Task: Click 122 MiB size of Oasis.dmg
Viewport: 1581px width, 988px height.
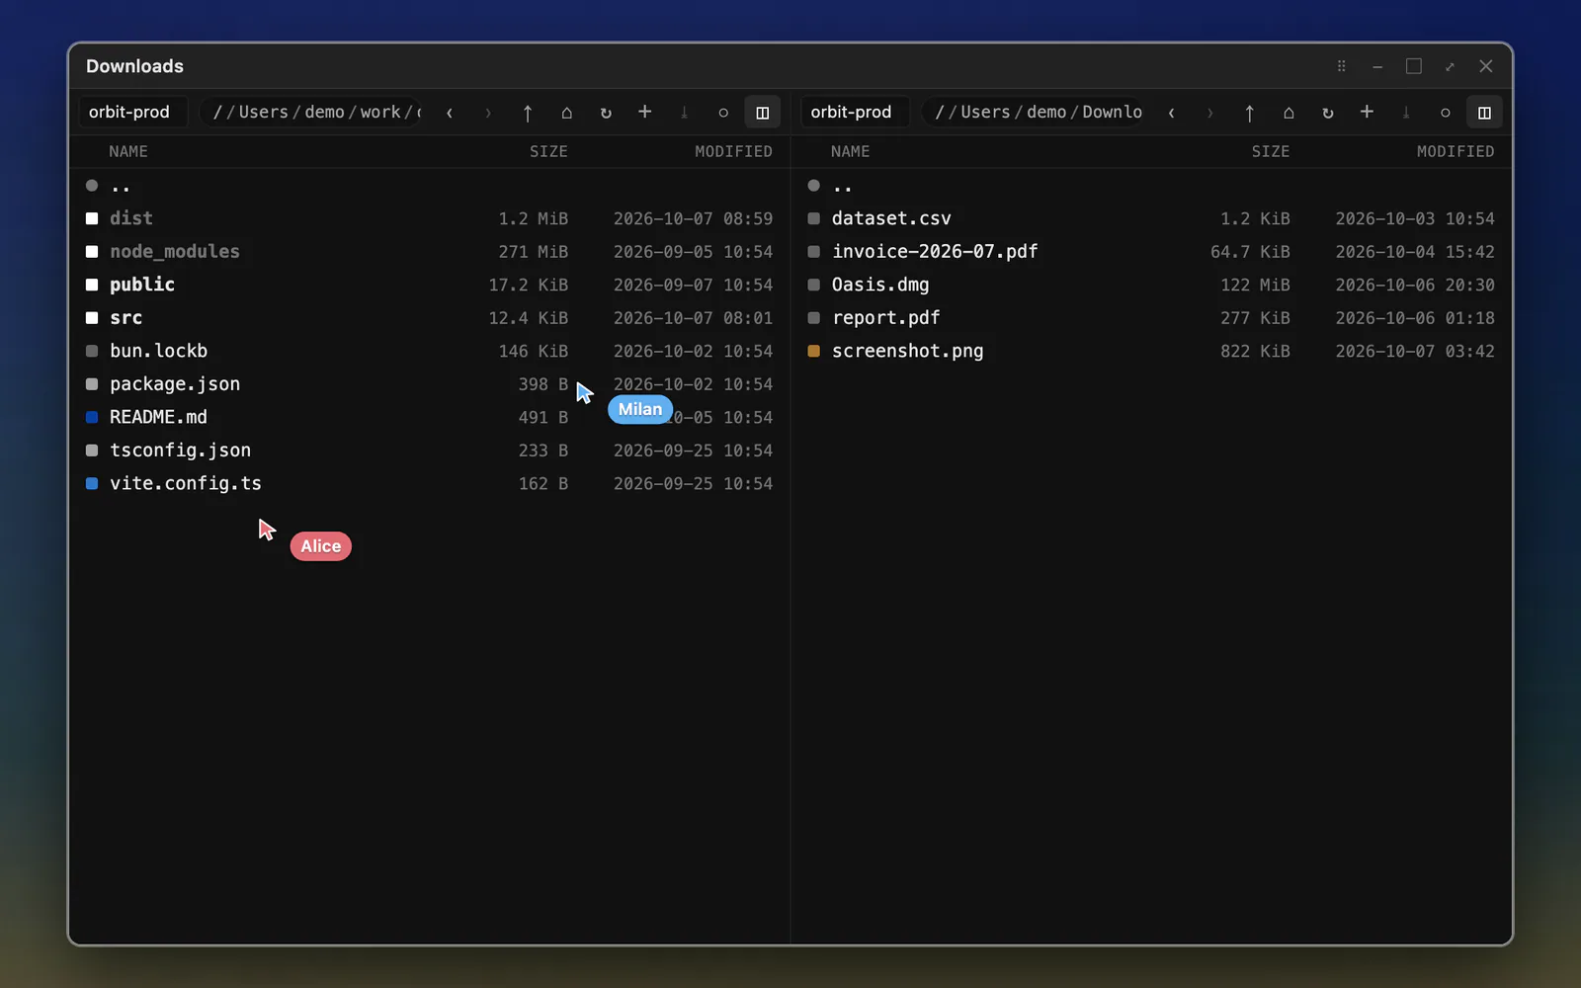Action: (1255, 285)
